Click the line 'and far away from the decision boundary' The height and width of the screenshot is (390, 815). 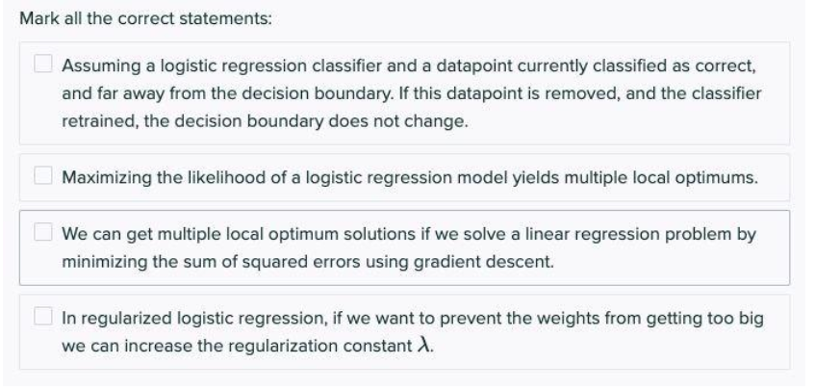tap(411, 93)
